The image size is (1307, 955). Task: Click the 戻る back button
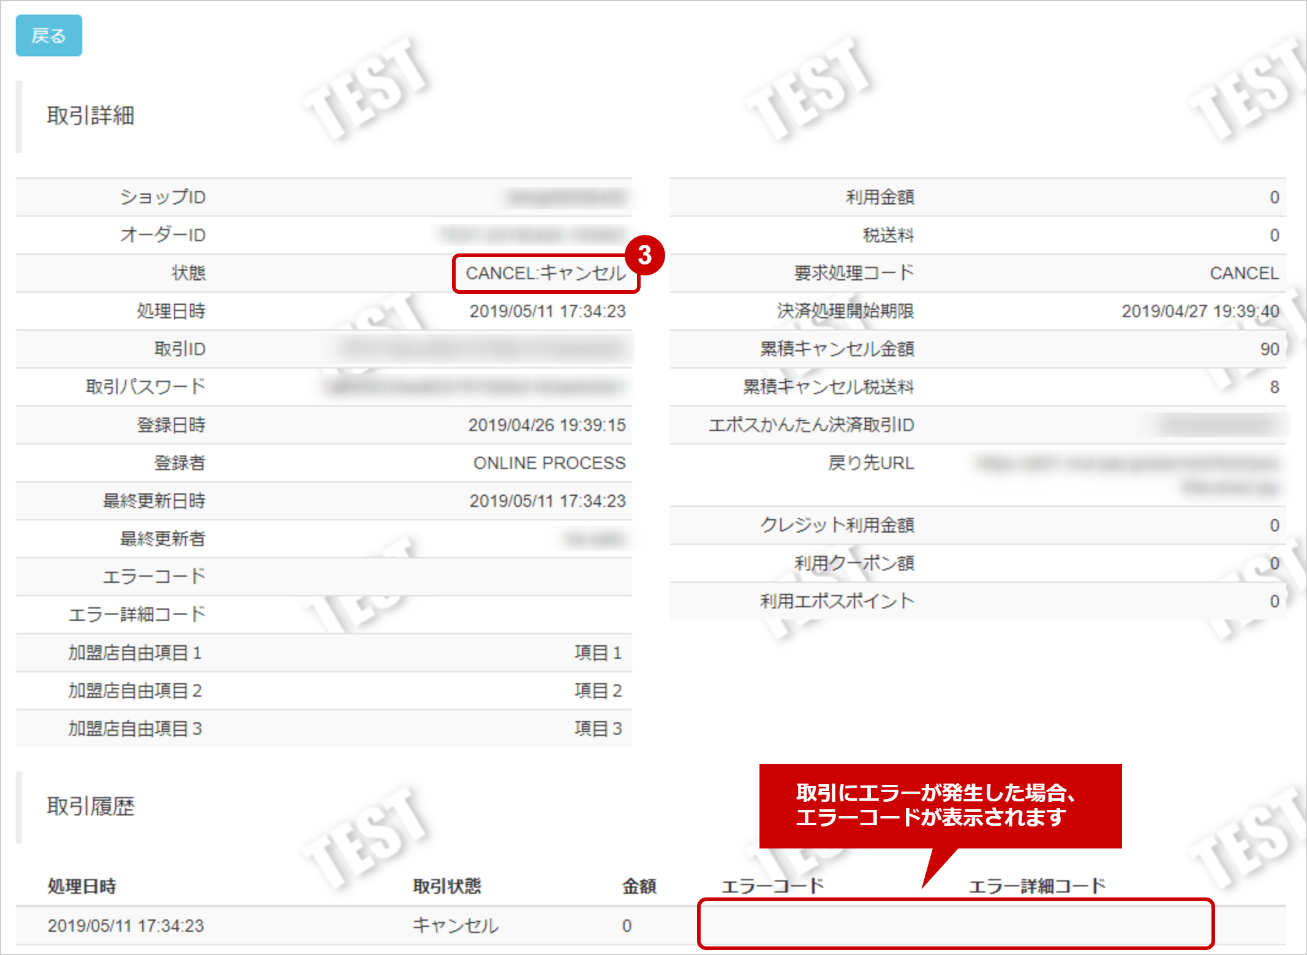tap(49, 36)
